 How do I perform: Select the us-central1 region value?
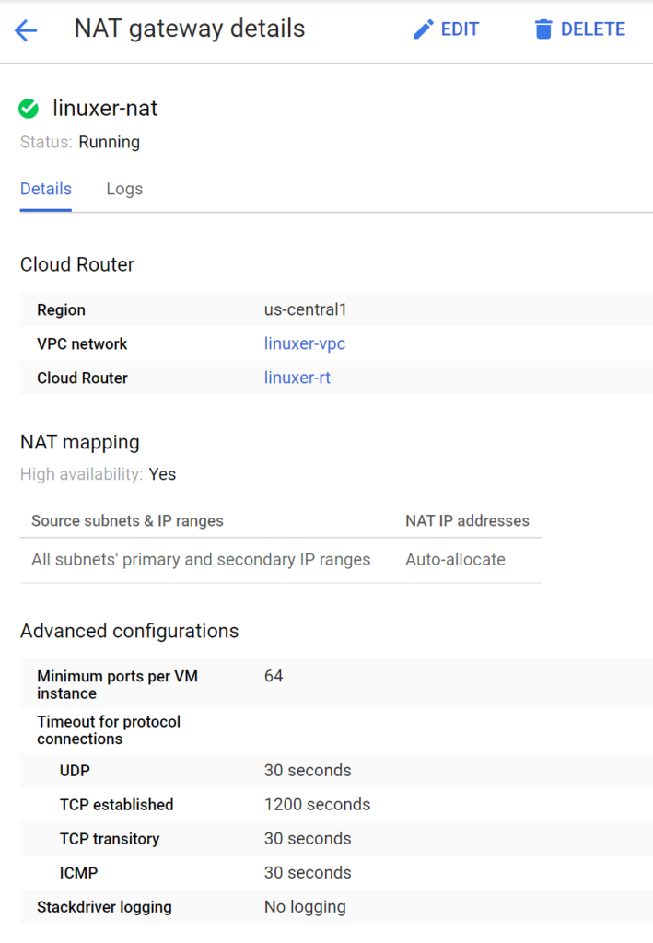coord(305,309)
